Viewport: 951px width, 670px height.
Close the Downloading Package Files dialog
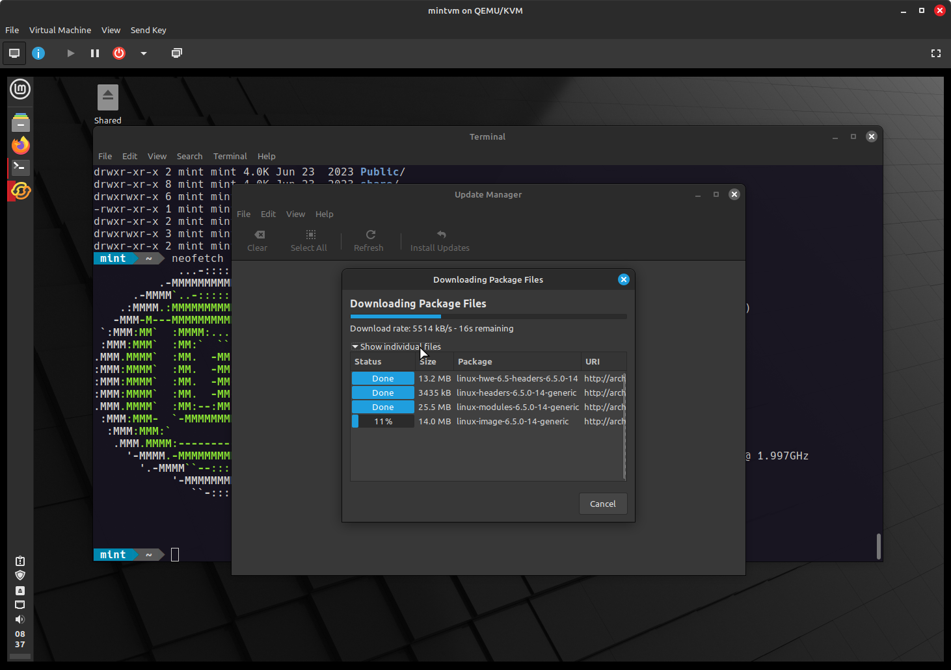pyautogui.click(x=624, y=279)
